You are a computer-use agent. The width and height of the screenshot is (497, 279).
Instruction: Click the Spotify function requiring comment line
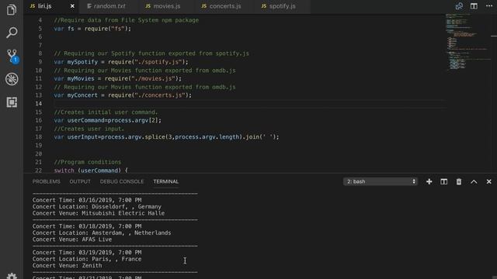(151, 53)
